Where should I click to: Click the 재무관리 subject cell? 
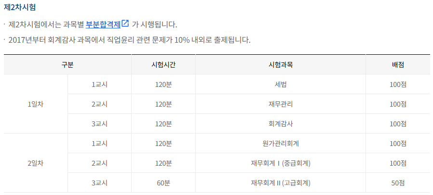pyautogui.click(x=280, y=104)
